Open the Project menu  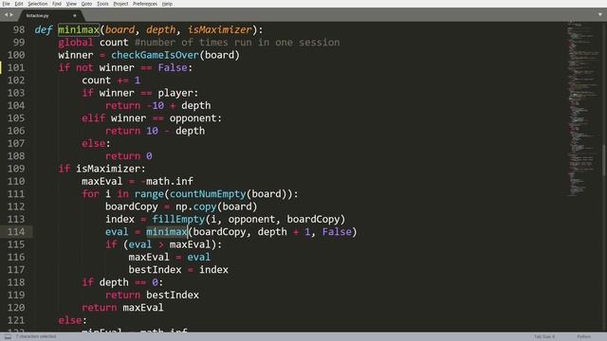(x=120, y=4)
